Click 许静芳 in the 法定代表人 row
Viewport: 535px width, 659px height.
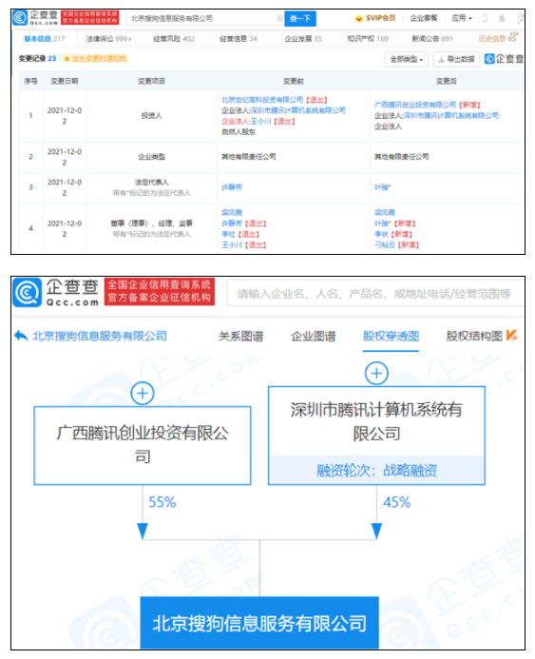[231, 187]
